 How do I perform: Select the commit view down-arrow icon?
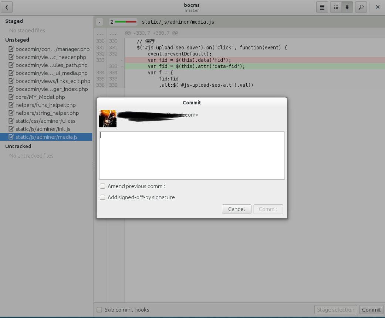pyautogui.click(x=347, y=7)
